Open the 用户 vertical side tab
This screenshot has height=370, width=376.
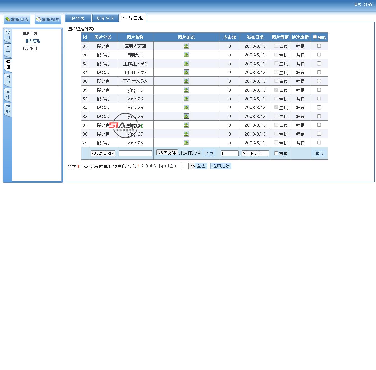click(8, 80)
